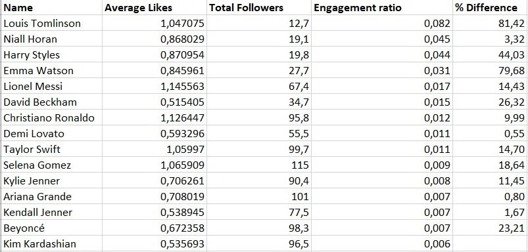Click the % Difference header cell
528x252 pixels.
(490, 7)
